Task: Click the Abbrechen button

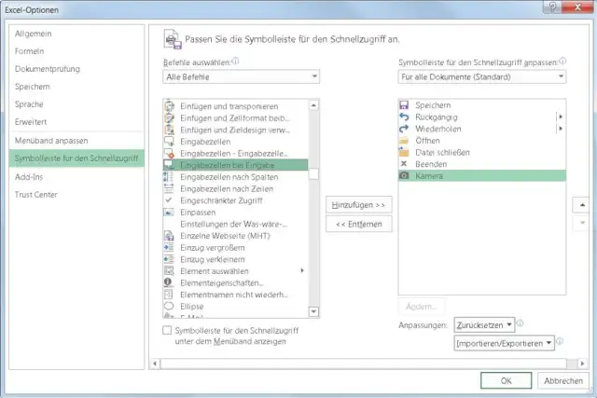Action: coord(563,380)
